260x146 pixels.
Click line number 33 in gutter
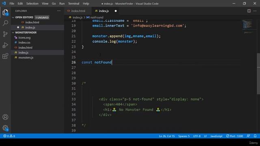(74, 99)
